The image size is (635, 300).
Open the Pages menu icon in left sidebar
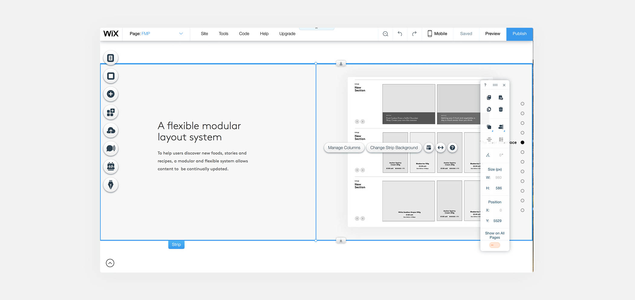click(x=111, y=58)
